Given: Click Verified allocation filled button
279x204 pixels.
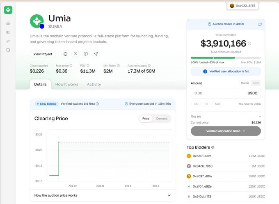Looking at the screenshot, I should (226, 131).
